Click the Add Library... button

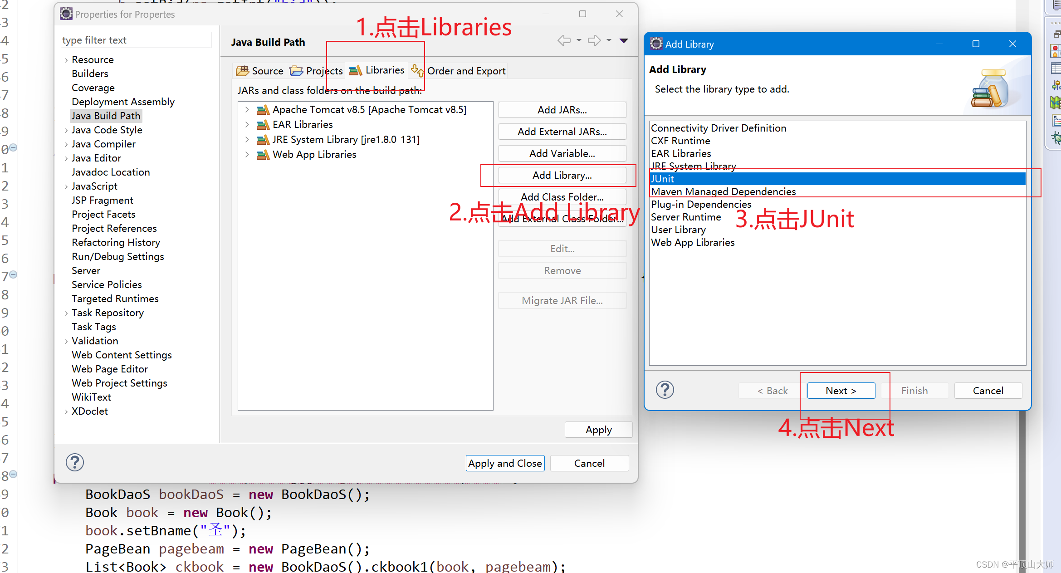pos(562,175)
